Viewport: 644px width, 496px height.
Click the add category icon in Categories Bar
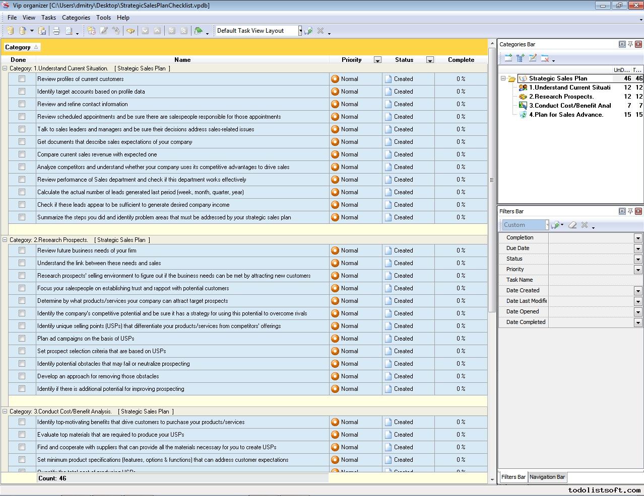pyautogui.click(x=508, y=58)
